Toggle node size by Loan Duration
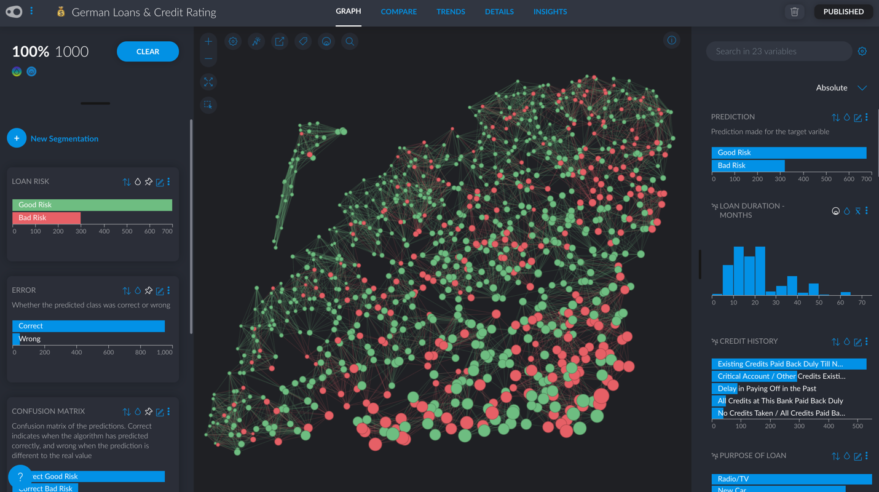 pos(835,211)
